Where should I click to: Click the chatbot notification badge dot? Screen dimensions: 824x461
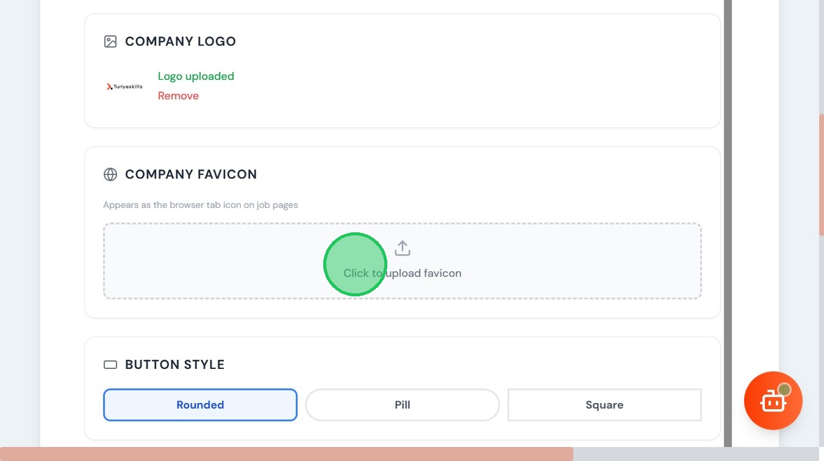coord(784,390)
